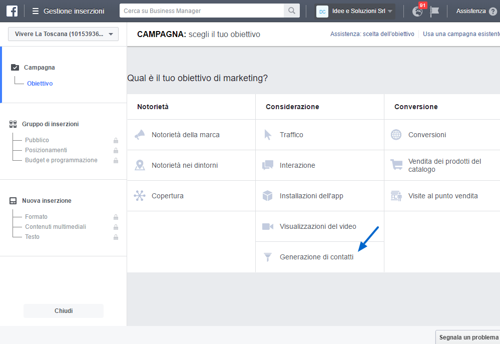Select the Conversioni objective
The image size is (500, 344).
pyautogui.click(x=442, y=135)
